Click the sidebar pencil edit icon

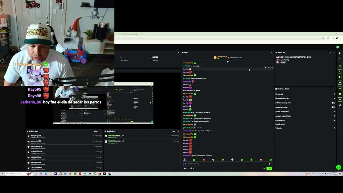point(340,59)
